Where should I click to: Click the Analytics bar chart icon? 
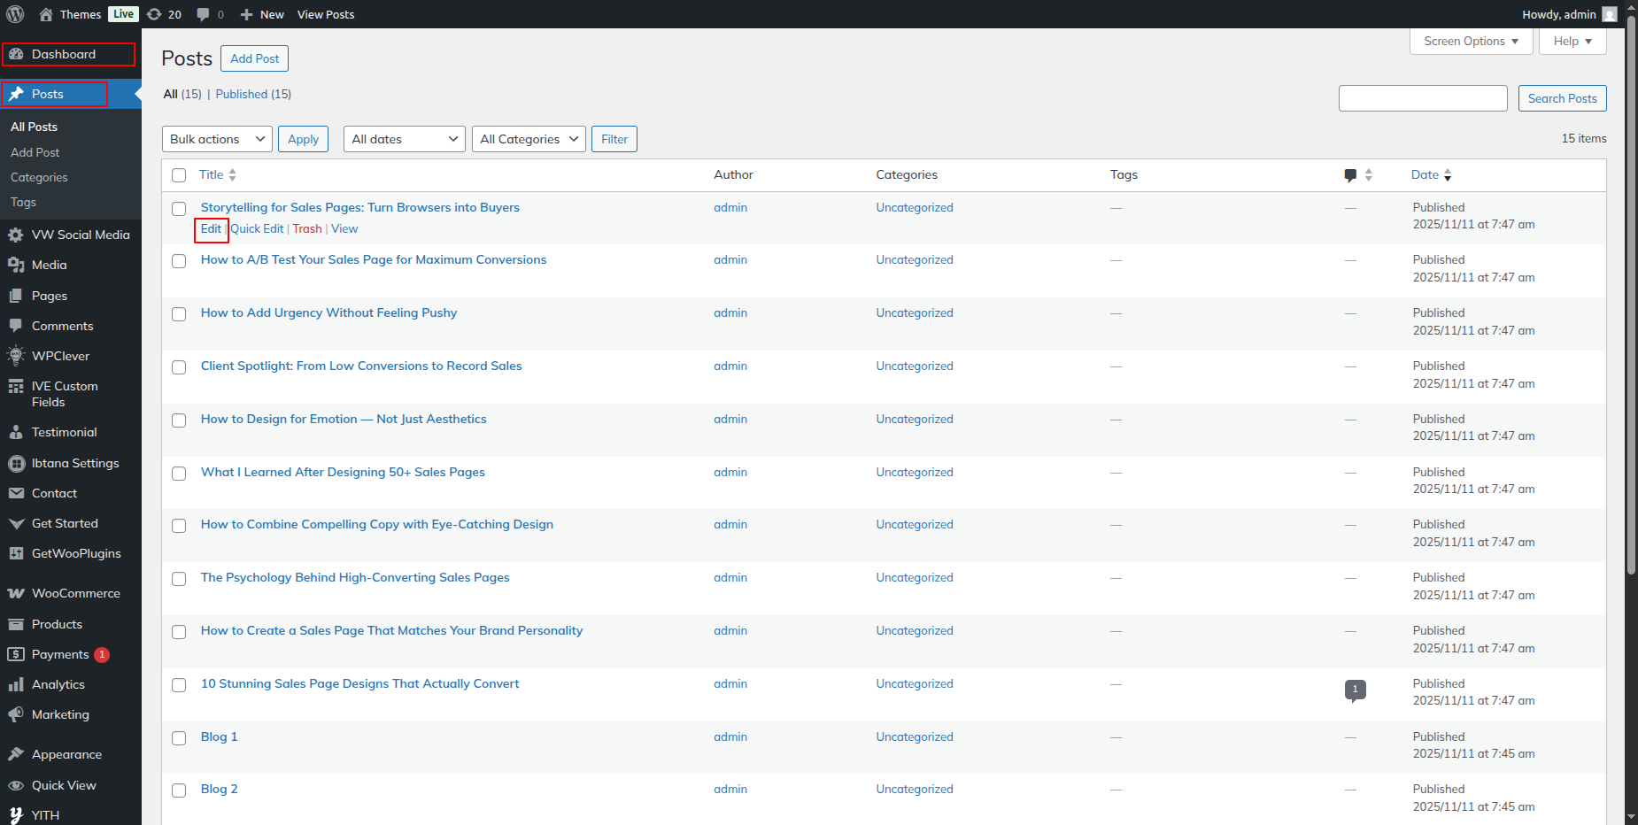(16, 684)
